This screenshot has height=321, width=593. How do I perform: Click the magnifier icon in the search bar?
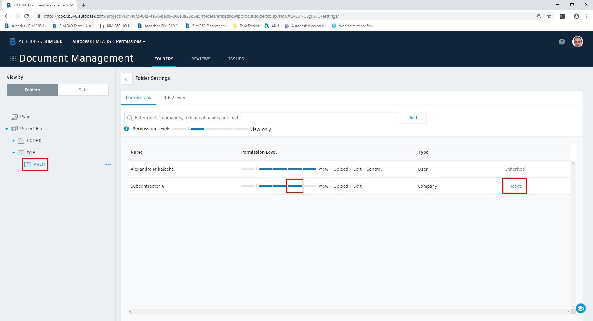130,118
